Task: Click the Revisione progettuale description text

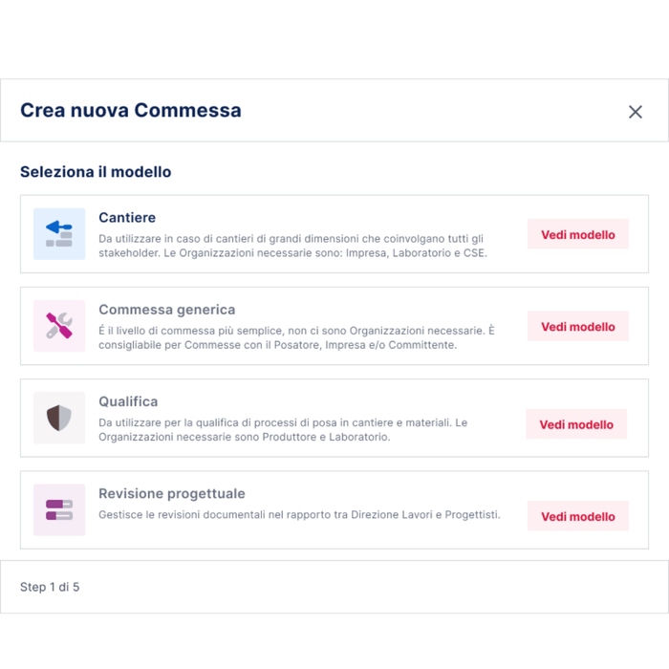Action: 299,514
